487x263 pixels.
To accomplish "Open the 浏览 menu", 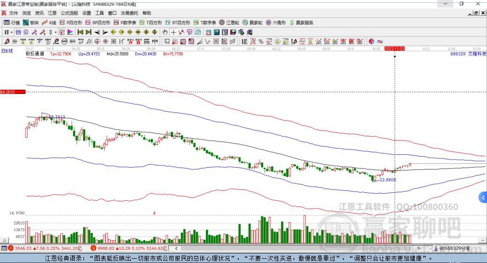I will click(27, 13).
